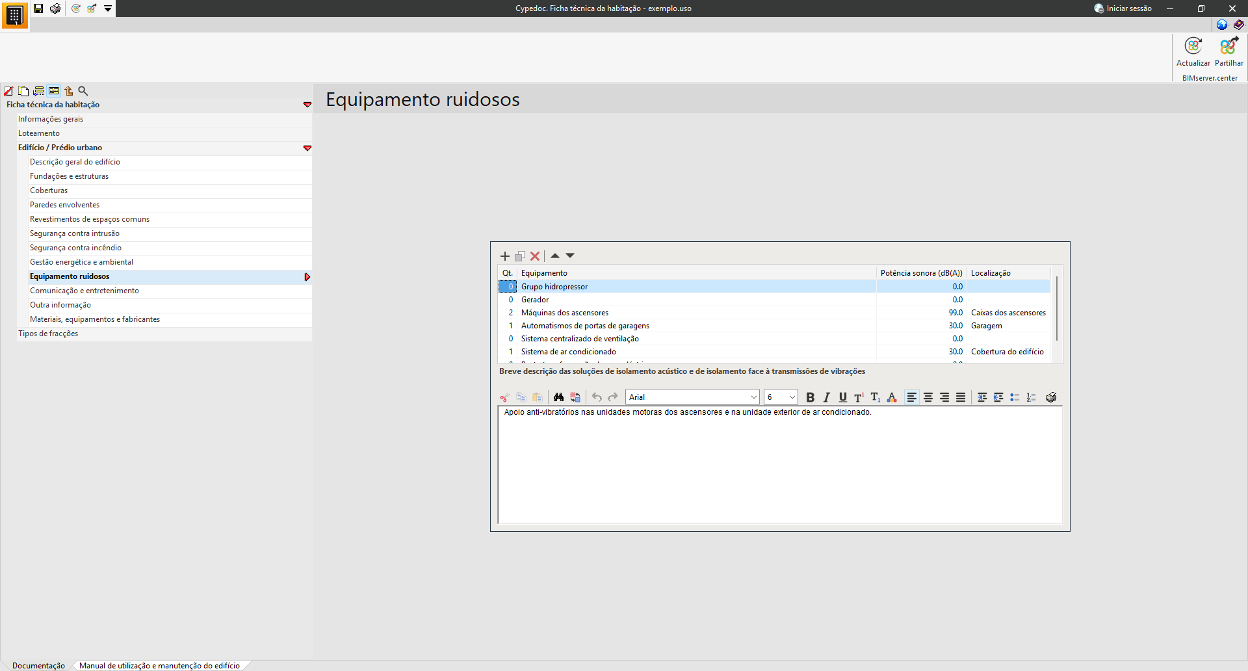Click the print icon in the title bar
Viewport: 1248px width, 671px height.
[55, 8]
